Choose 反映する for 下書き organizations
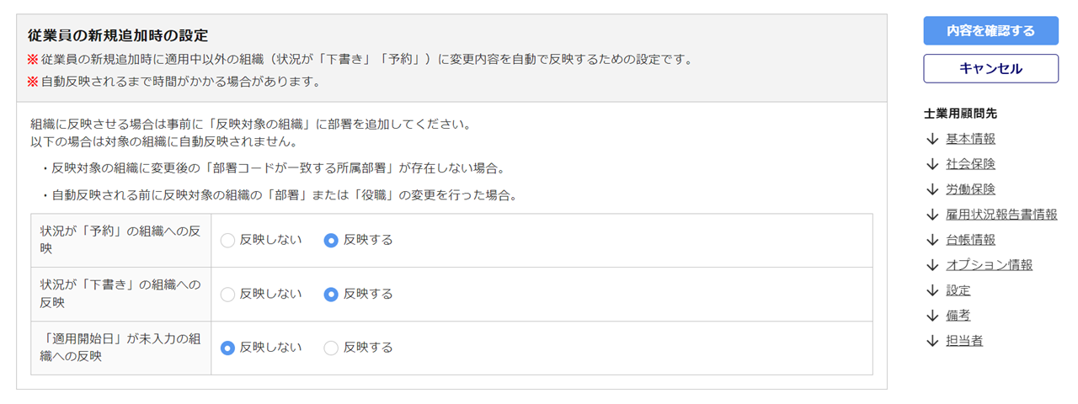This screenshot has height=404, width=1078. coord(332,294)
